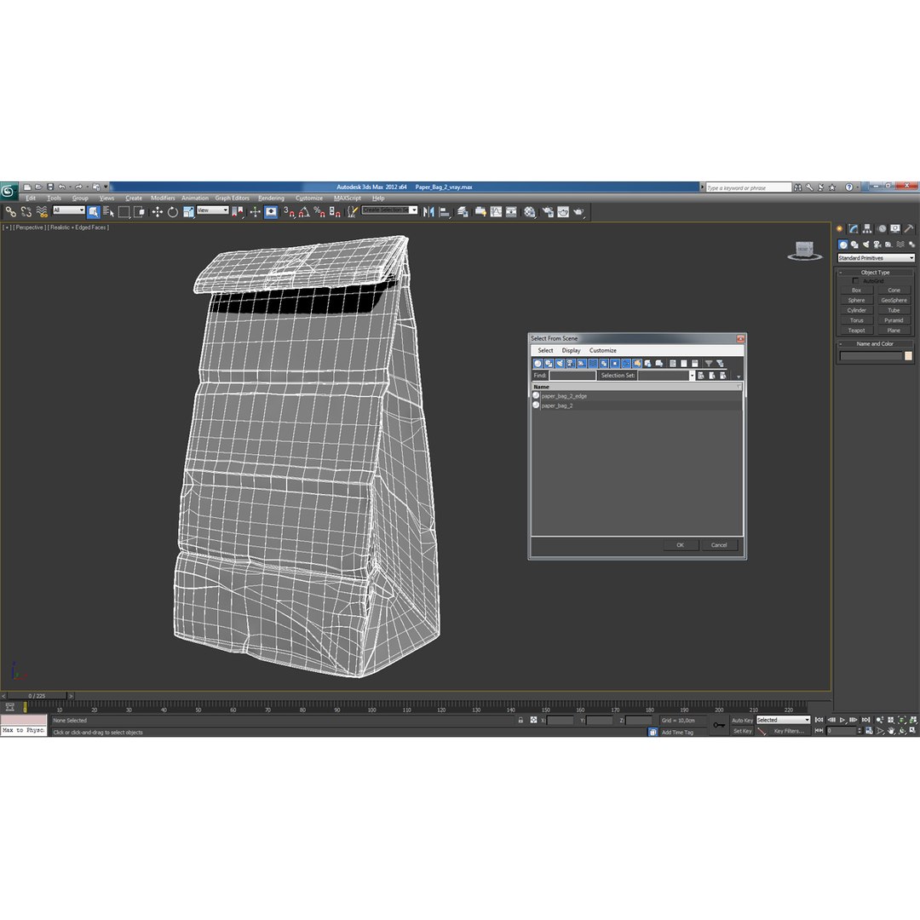
Task: Click the Unlink Selection tool
Action: click(26, 212)
